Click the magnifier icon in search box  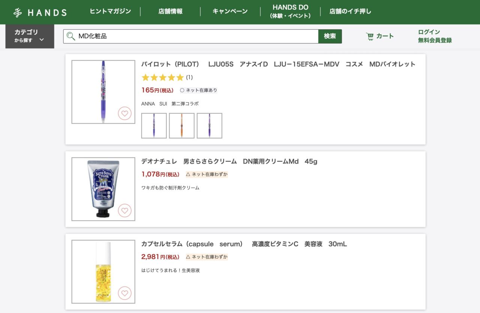tap(70, 36)
